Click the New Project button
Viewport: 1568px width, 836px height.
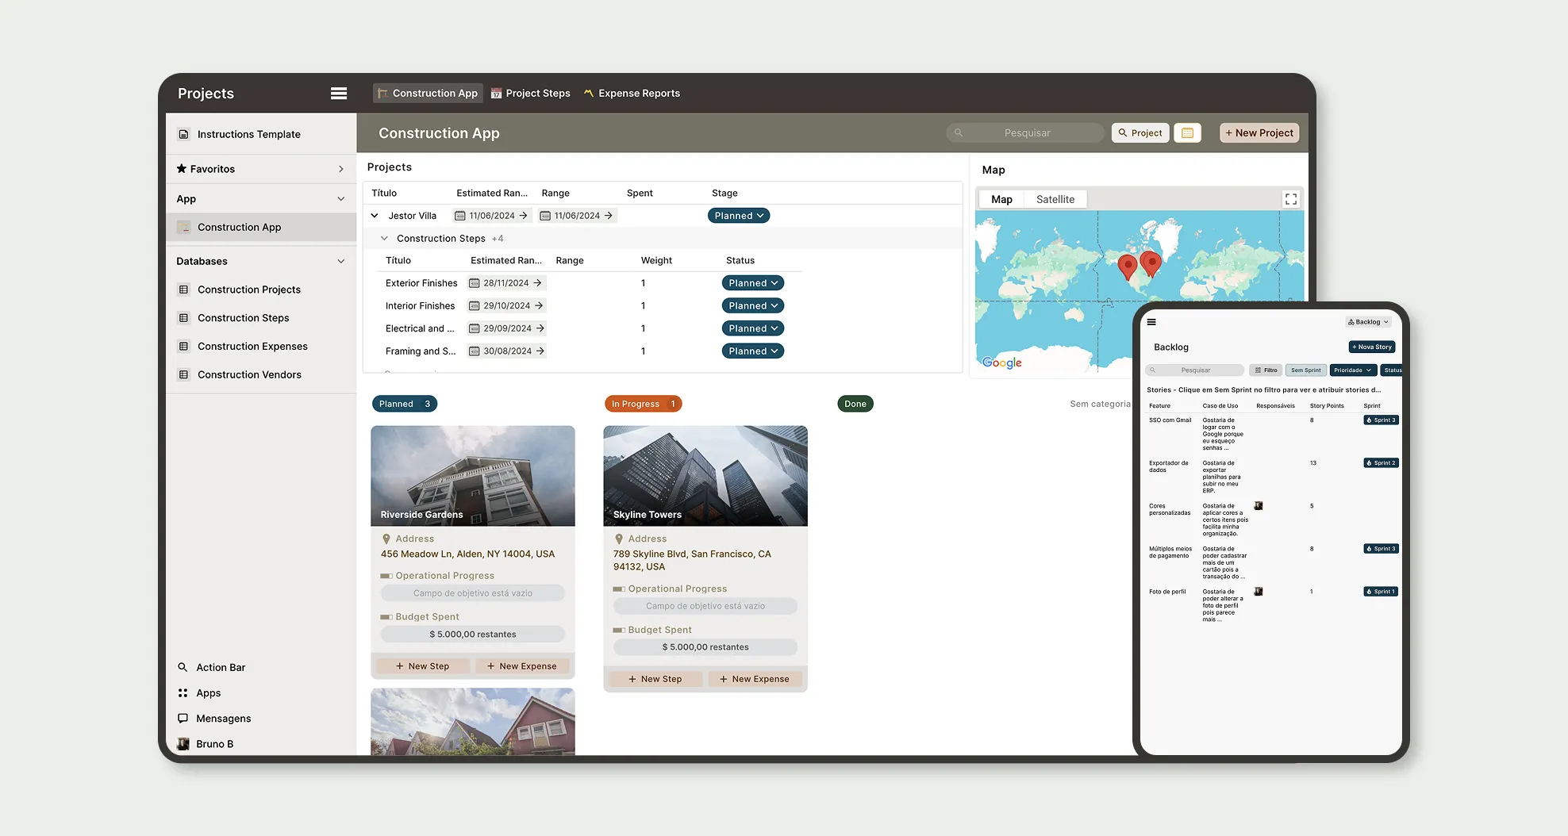click(1259, 132)
